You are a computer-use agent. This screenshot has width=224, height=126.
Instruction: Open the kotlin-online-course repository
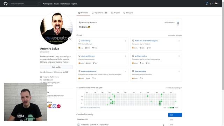coord(89,71)
